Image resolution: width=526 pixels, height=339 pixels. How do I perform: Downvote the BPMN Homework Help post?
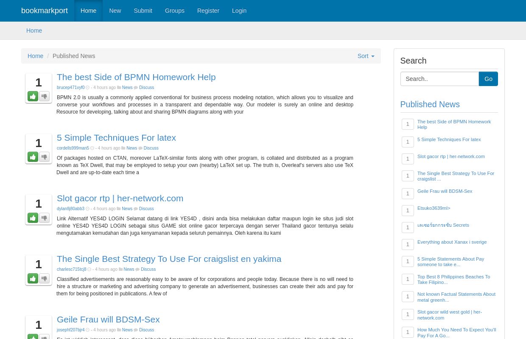44,96
